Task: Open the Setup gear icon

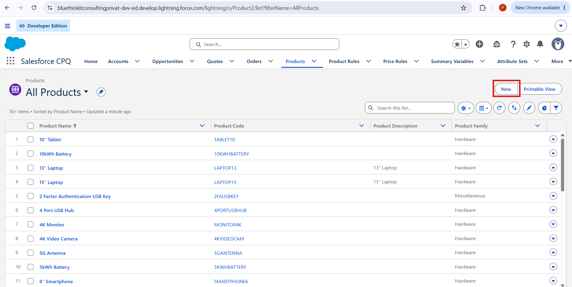Action: pos(527,44)
